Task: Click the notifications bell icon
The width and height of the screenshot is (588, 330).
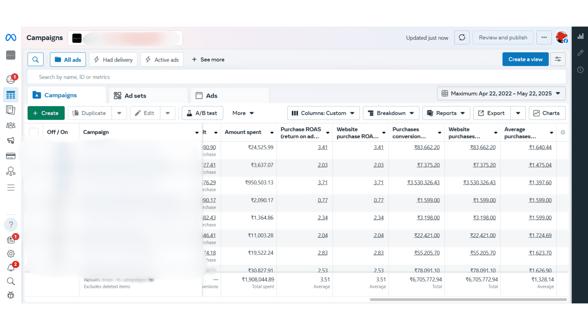Action: (x=11, y=268)
